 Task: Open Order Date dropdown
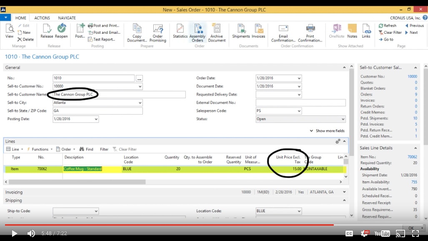[x=299, y=78]
